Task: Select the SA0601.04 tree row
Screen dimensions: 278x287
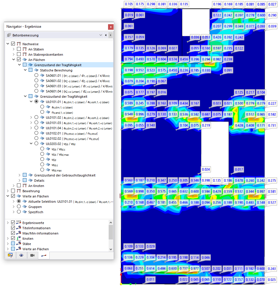Action: pyautogui.click(x=79, y=91)
